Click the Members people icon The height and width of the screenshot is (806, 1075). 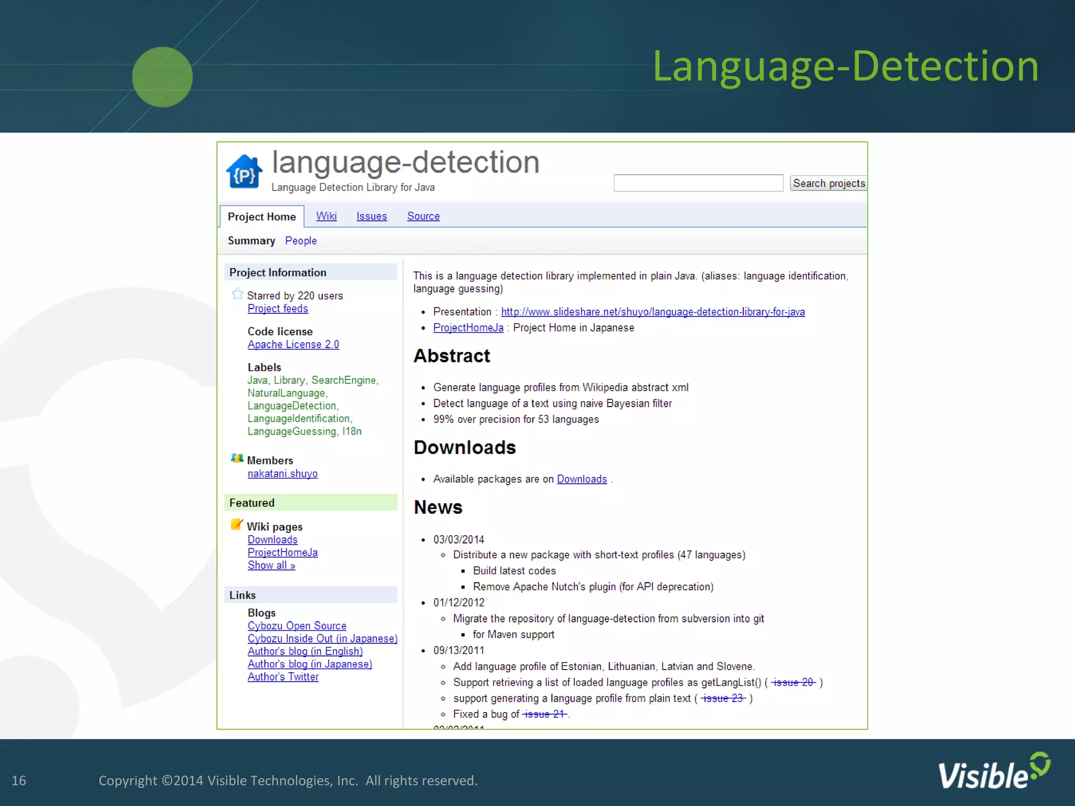tap(237, 459)
